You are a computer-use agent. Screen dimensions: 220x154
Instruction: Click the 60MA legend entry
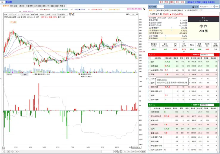click(x=97, y=9)
